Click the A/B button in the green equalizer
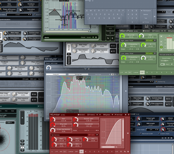174x154 pixels. pyautogui.click(x=110, y=29)
